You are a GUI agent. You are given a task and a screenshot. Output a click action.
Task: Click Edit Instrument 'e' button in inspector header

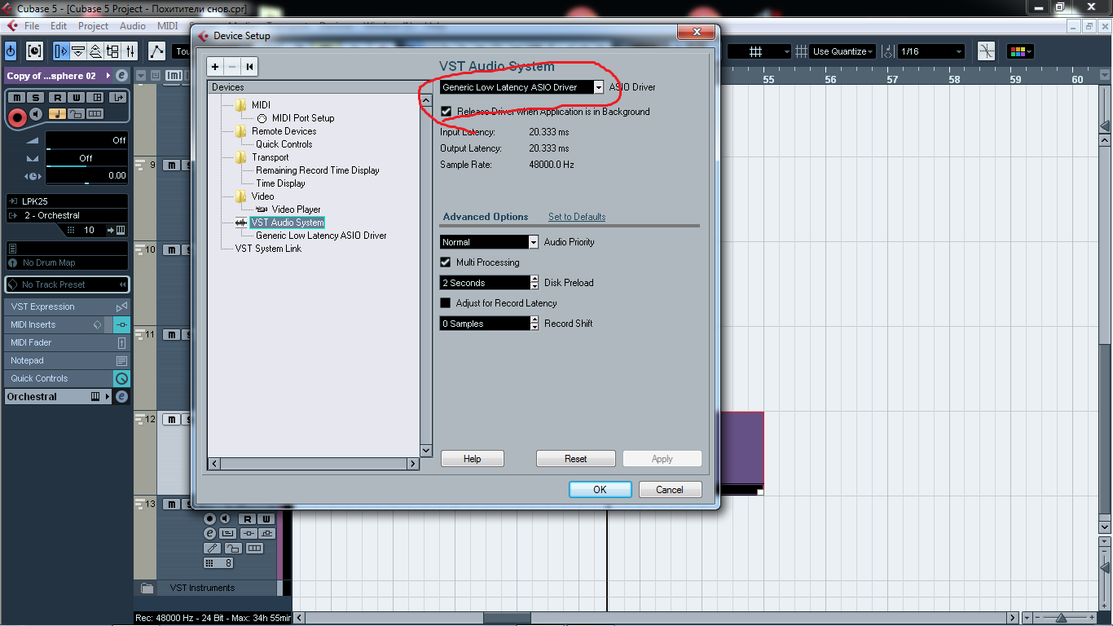pos(121,76)
